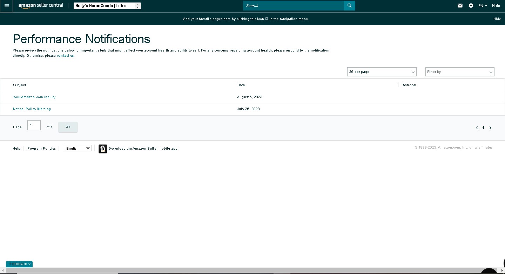Screen dimensions: 505x274
Task: Expand the EN language menu
Action: pyautogui.click(x=483, y=6)
